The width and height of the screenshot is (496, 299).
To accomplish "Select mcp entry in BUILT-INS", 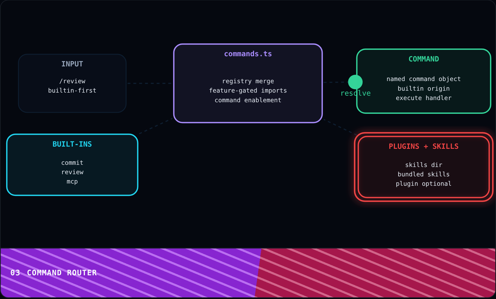I will pos(72,181).
